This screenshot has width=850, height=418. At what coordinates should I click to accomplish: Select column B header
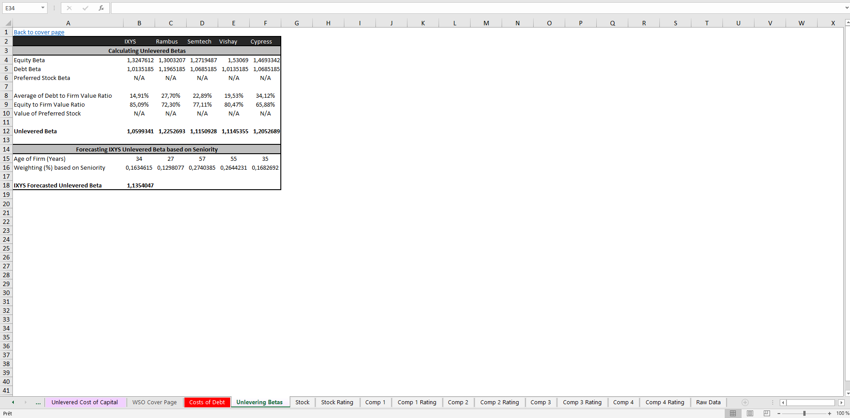tap(139, 23)
